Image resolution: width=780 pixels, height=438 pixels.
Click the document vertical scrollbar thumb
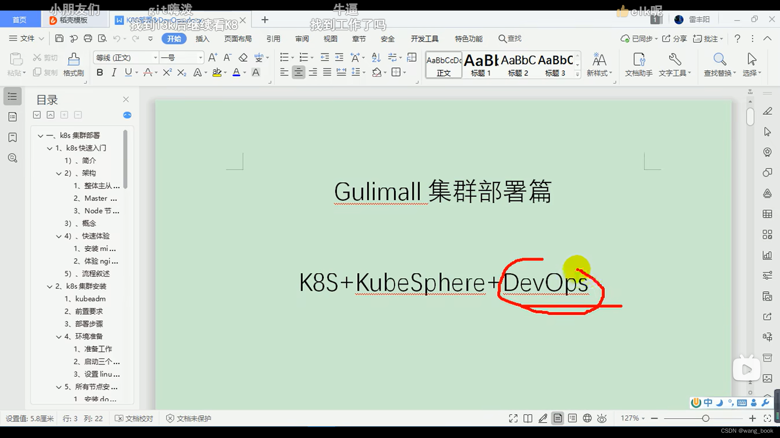pyautogui.click(x=750, y=117)
